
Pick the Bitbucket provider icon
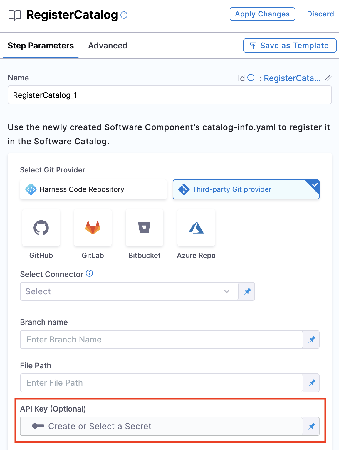tap(145, 228)
